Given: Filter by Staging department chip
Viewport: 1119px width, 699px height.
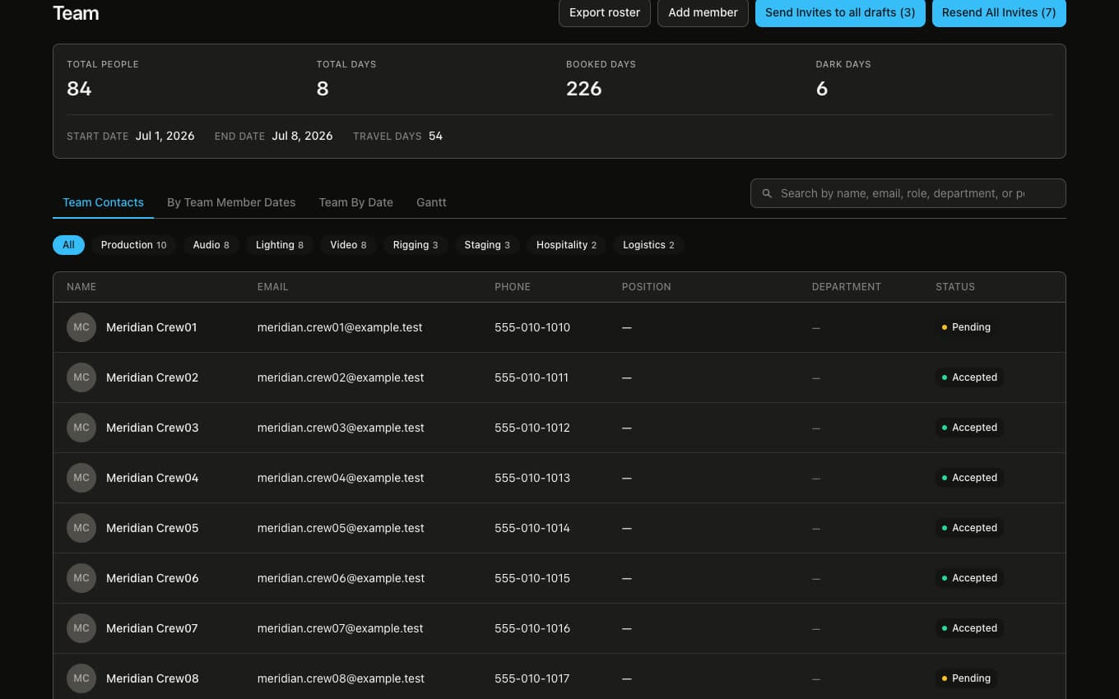Looking at the screenshot, I should point(487,245).
